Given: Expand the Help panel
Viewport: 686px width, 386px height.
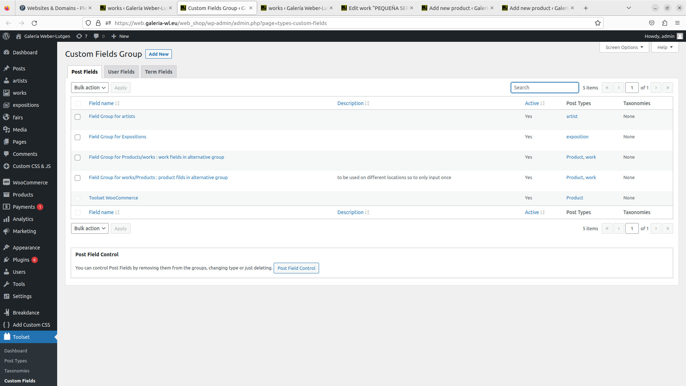Looking at the screenshot, I should point(665,47).
